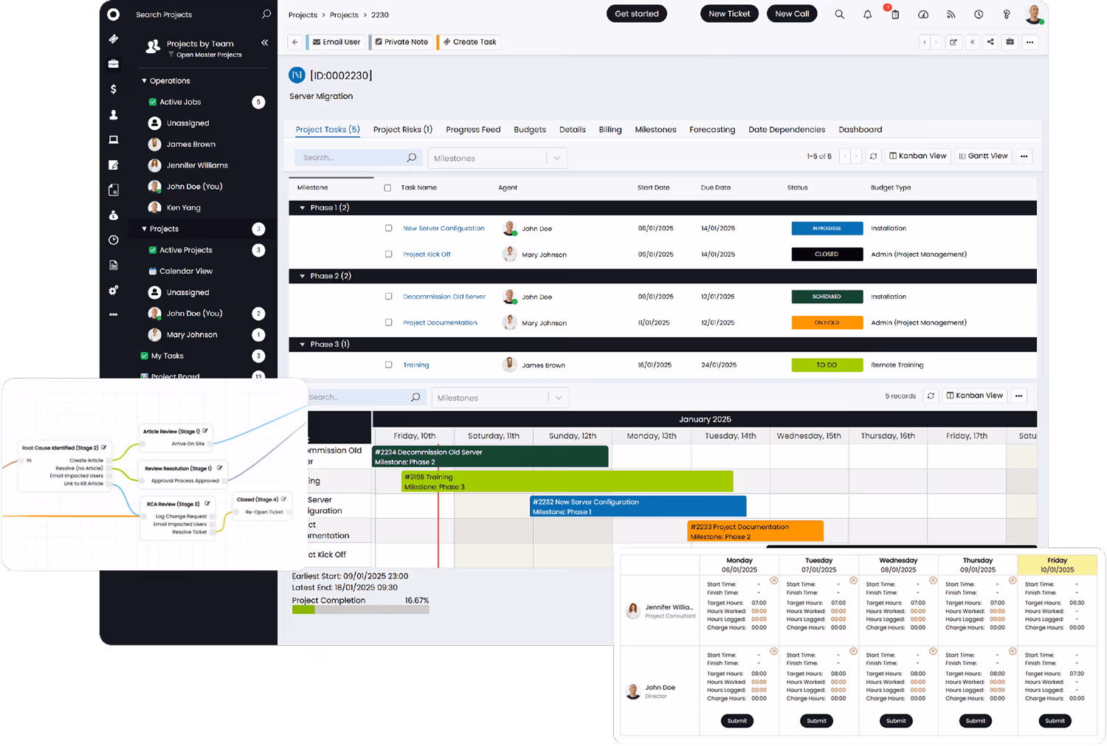
Task: Click Submit under Monday for John Doe
Action: 737,721
